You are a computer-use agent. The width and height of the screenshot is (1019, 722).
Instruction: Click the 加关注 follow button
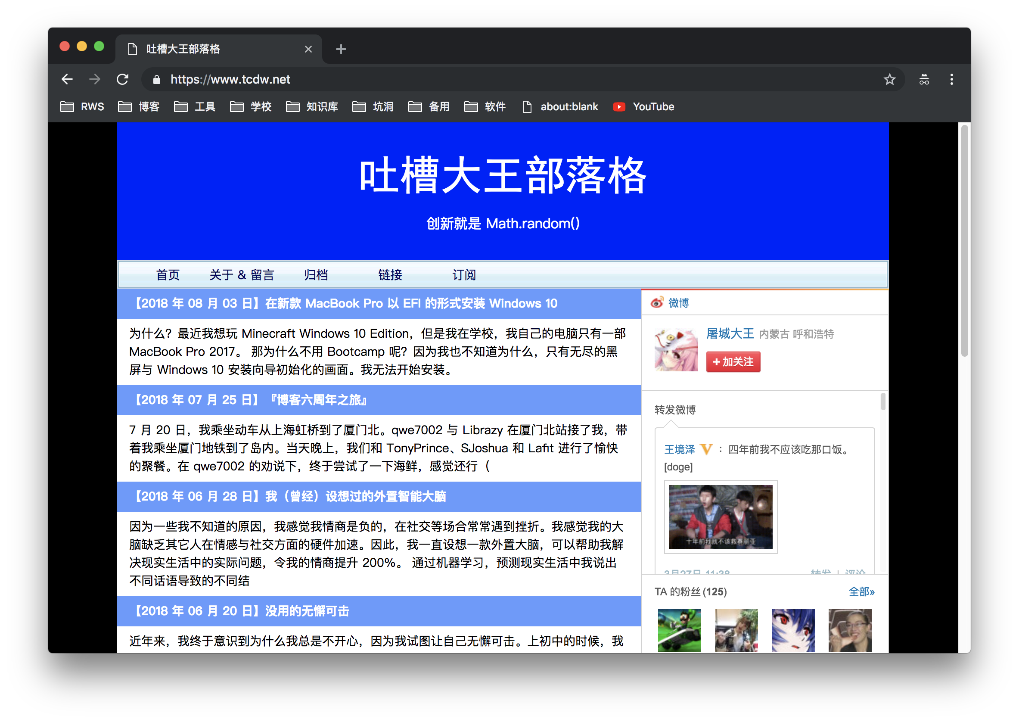[733, 362]
